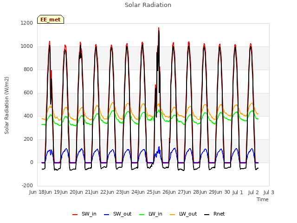Screen dimensions: 297x223
Task: Click the 800 y-axis tick label
Action: click(28, 70)
